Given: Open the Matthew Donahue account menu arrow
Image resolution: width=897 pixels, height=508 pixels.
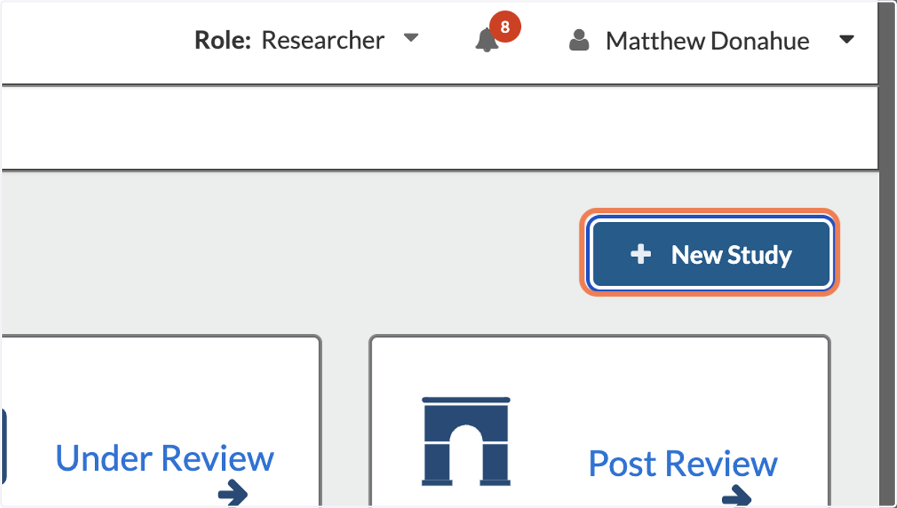Looking at the screenshot, I should coord(846,40).
